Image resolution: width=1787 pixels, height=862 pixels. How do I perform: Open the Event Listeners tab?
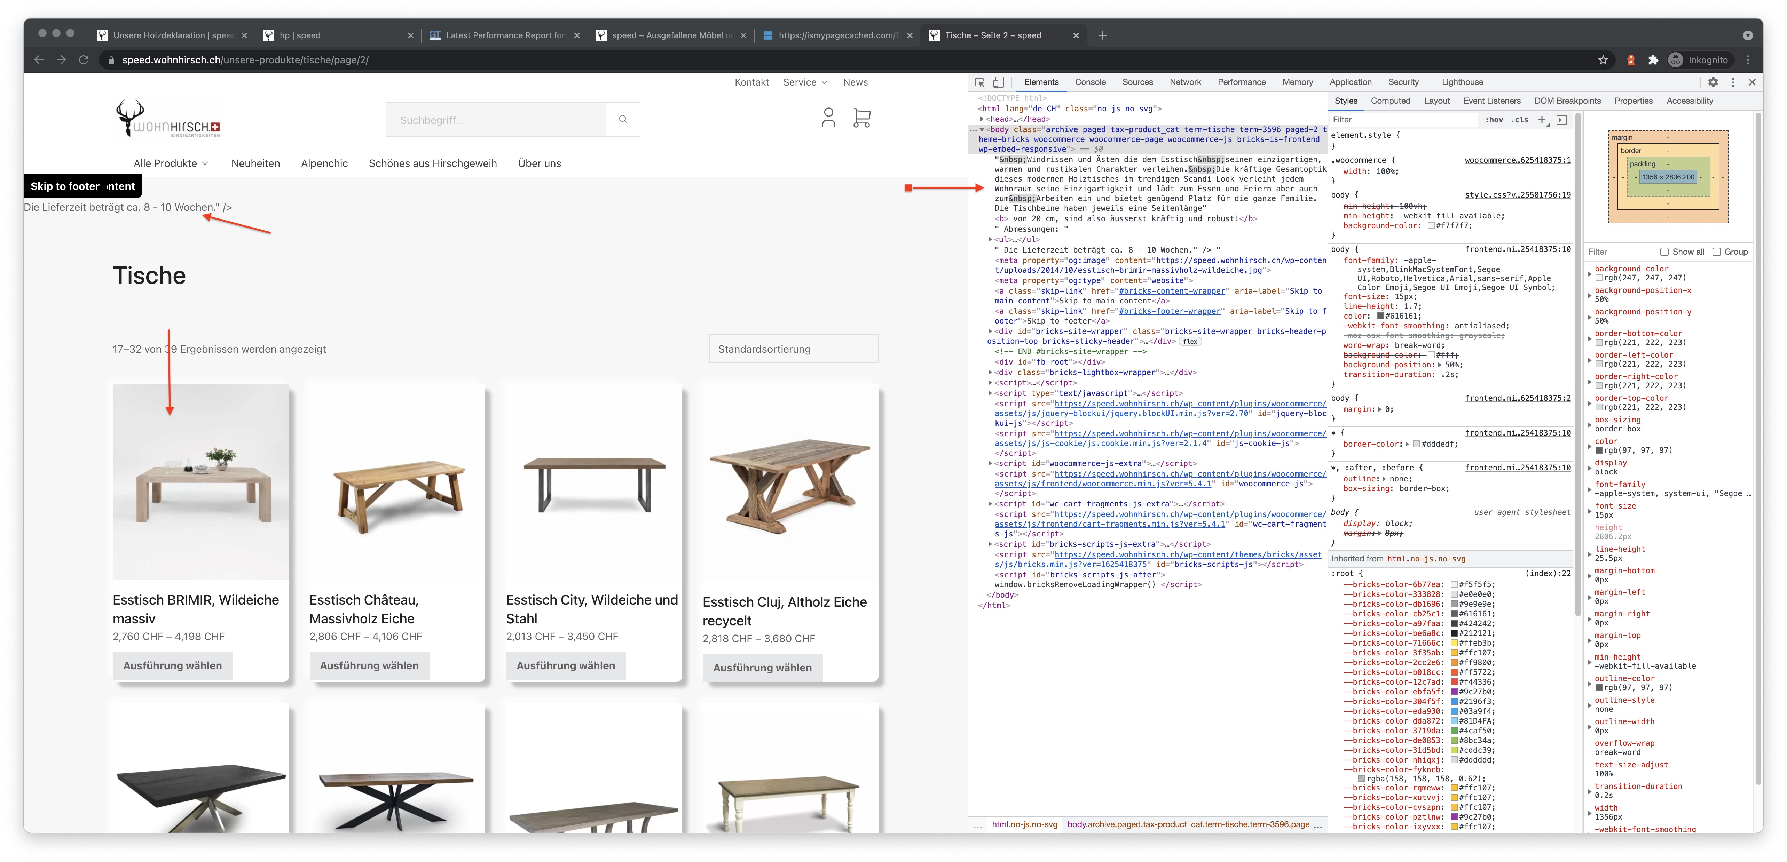tap(1491, 101)
